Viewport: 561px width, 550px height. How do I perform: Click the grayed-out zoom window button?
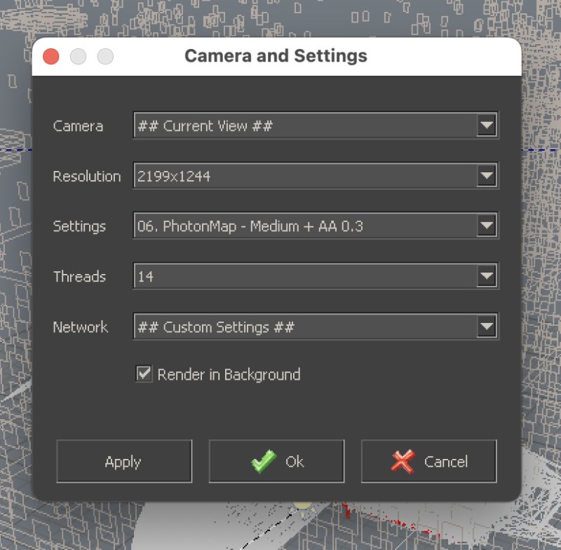click(x=105, y=57)
